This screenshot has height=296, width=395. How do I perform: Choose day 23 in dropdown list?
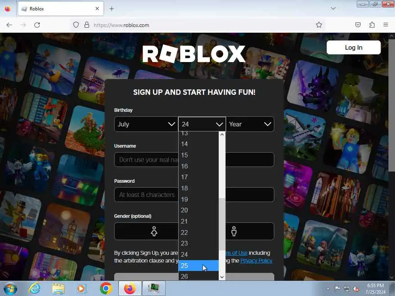pos(198,244)
